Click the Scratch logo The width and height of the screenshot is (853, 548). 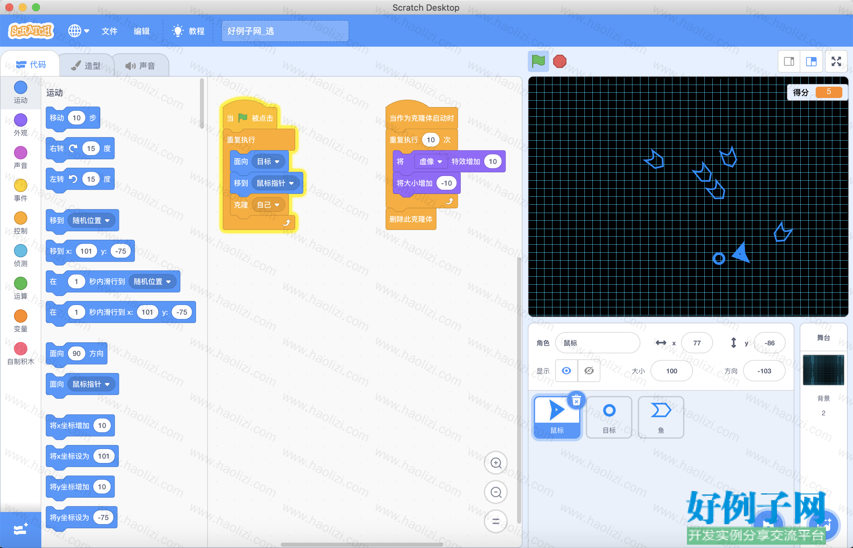[31, 31]
